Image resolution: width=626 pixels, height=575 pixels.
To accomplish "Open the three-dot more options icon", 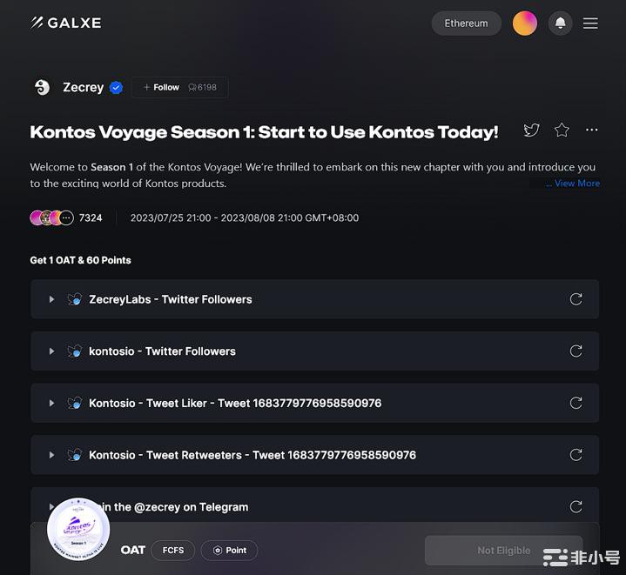I will tap(591, 130).
